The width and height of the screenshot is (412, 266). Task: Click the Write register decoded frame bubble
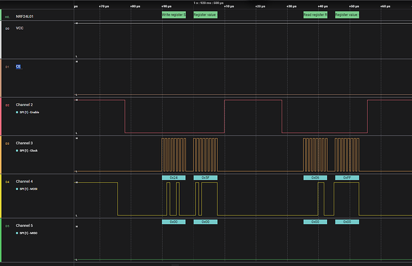coord(174,15)
